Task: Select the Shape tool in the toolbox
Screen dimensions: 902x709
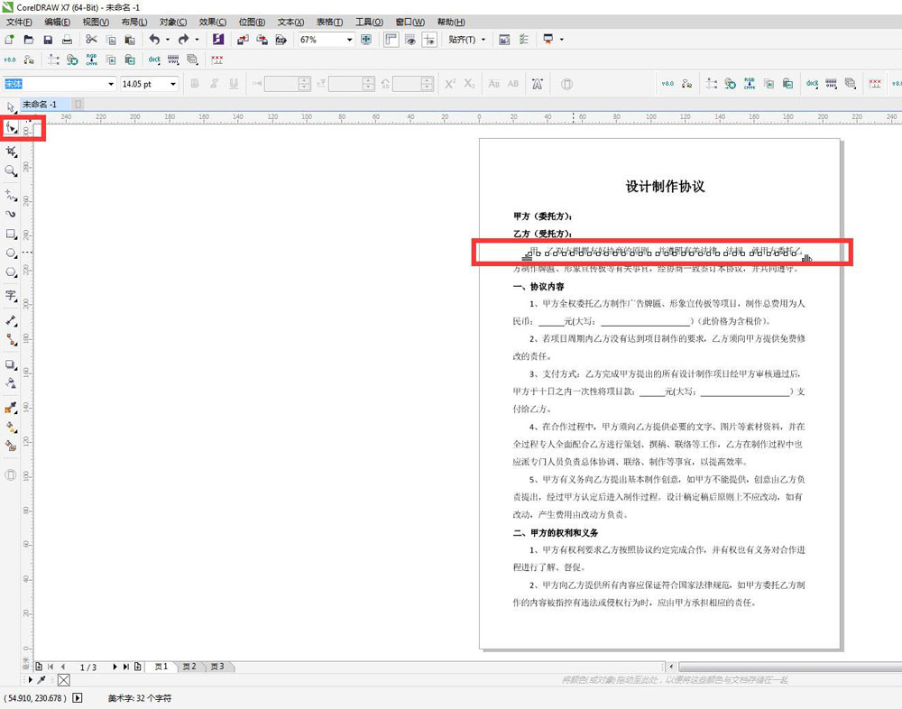Action: coord(11,128)
